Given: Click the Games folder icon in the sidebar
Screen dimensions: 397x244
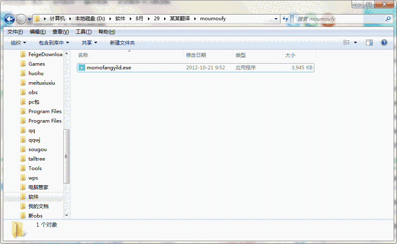Looking at the screenshot, I should coord(23,64).
